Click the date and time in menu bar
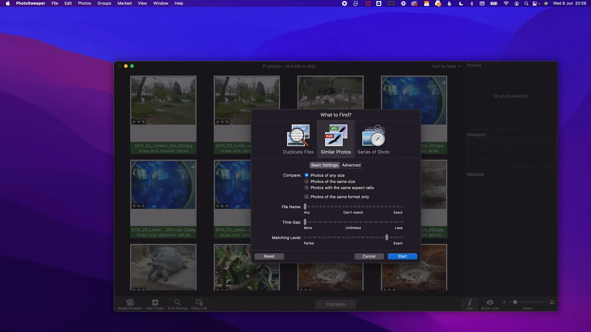Screen dimensions: 591x332 (569, 3)
